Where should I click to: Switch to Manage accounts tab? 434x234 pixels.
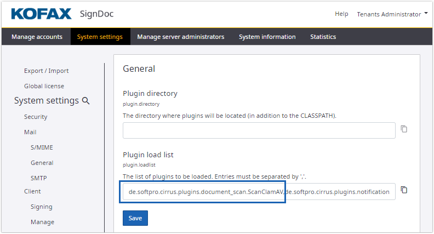37,37
